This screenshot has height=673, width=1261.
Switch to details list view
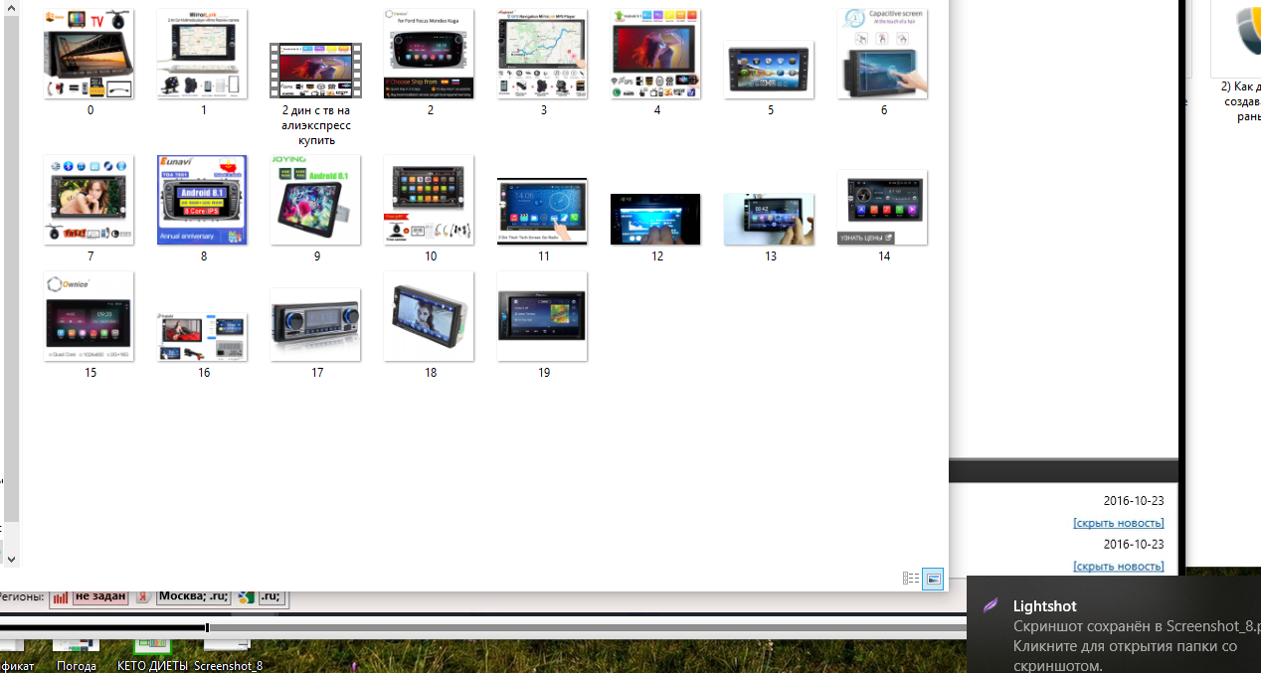(x=910, y=579)
